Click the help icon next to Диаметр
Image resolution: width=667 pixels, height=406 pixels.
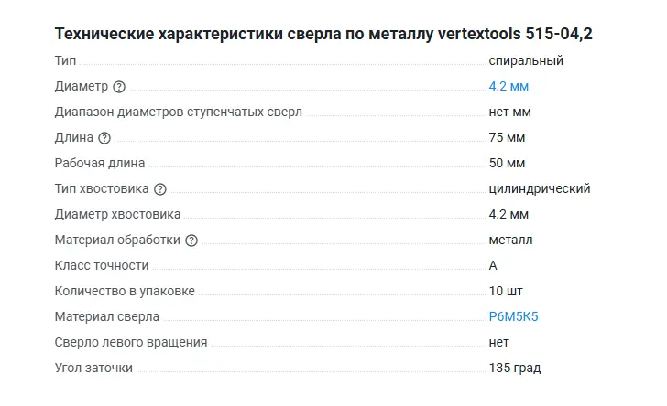click(x=119, y=87)
